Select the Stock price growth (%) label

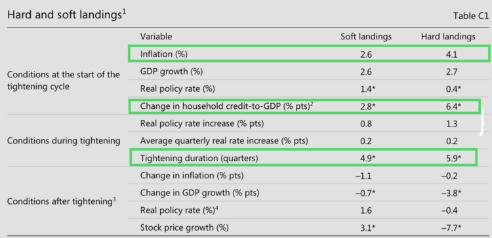[184, 227]
